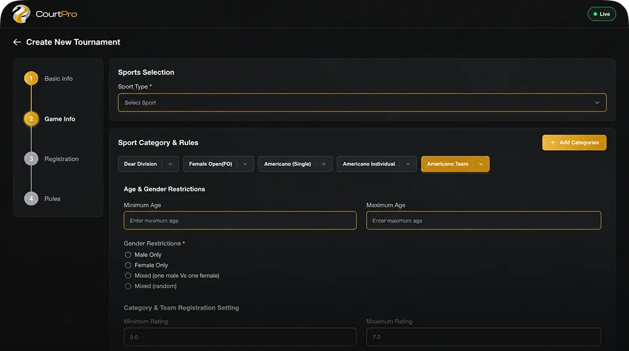Image resolution: width=629 pixels, height=351 pixels.
Task: Click the Minimum Rating field
Action: click(x=240, y=337)
